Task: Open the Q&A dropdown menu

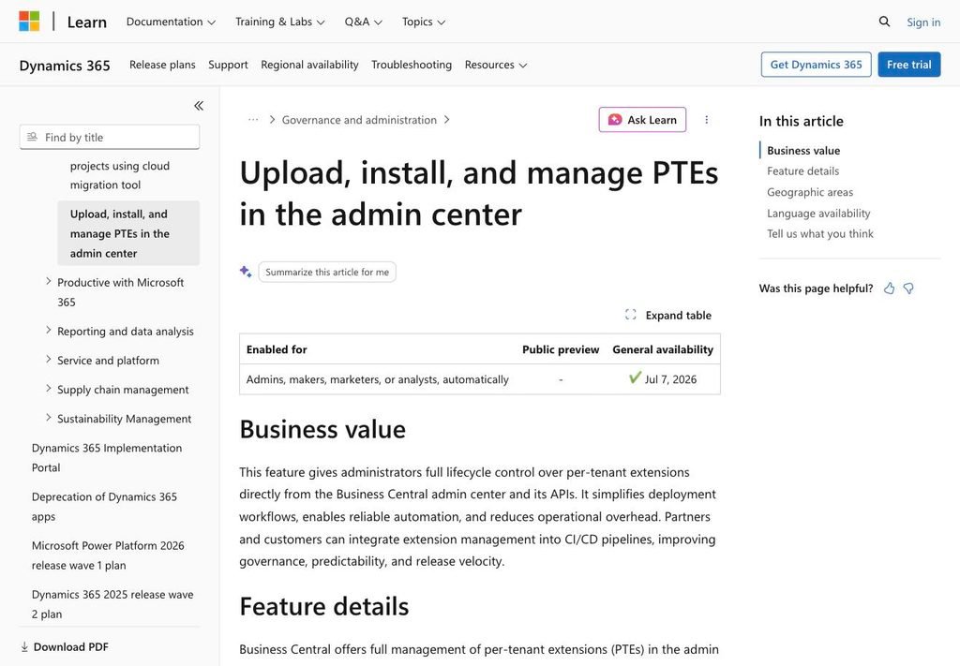Action: (x=363, y=22)
